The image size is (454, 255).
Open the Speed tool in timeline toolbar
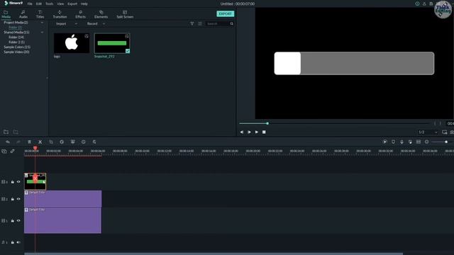coord(62,142)
